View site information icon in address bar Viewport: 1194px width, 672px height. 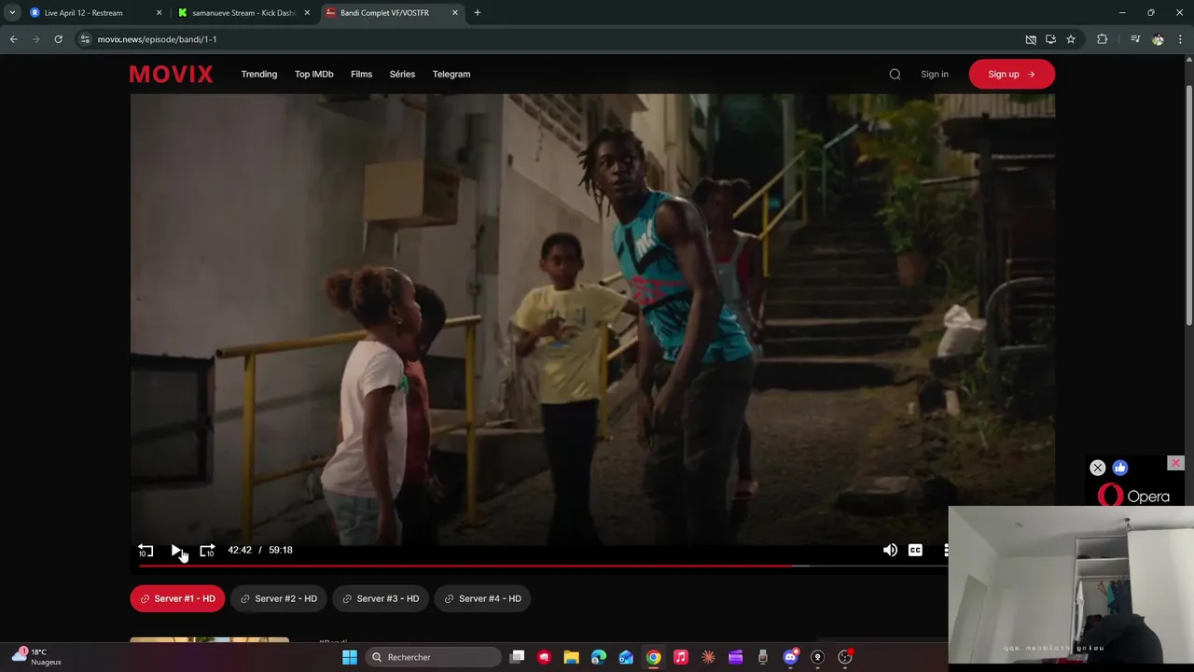point(85,39)
